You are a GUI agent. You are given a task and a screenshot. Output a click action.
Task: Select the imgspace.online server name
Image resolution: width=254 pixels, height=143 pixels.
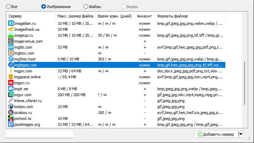[27, 77]
